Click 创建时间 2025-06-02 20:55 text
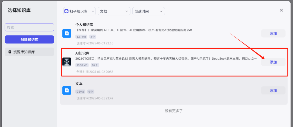293x127 pixels. pos(95,72)
